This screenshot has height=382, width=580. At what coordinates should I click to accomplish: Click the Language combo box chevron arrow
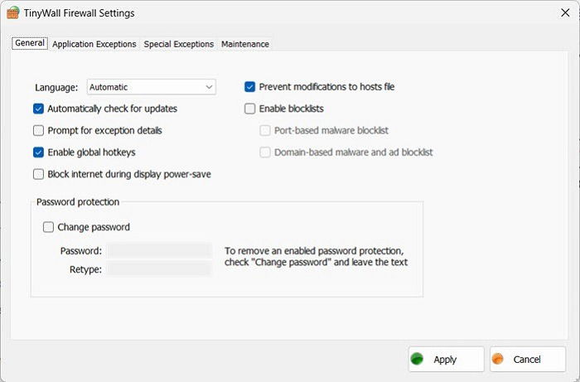pos(209,87)
